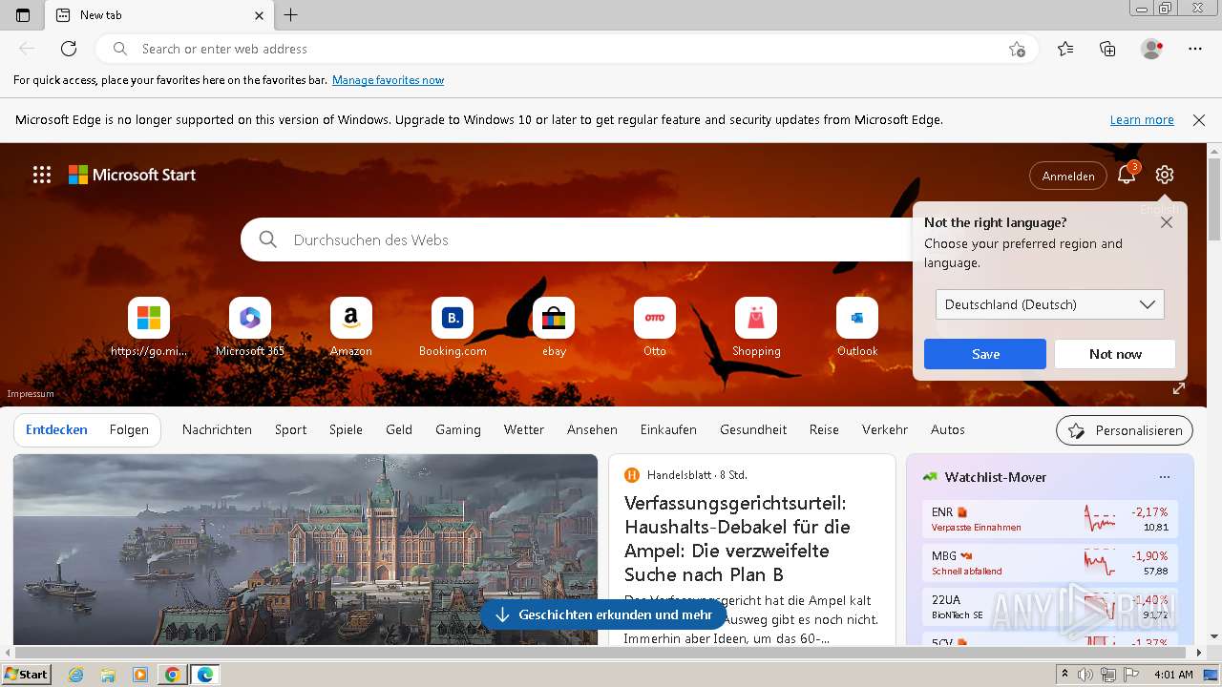Open the Wetter category
Screen dimensions: 1222x687
524,429
